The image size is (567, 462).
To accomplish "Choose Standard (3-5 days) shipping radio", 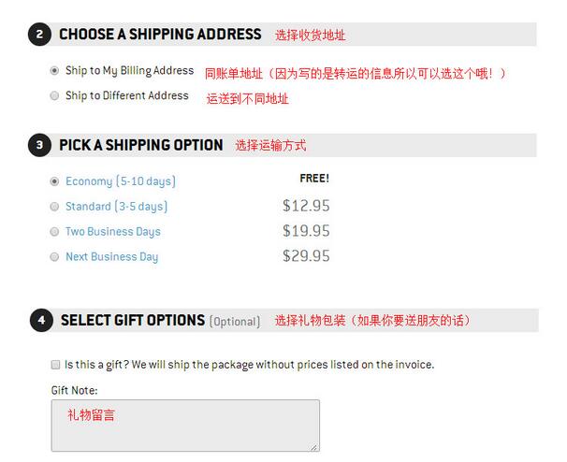I will (x=54, y=207).
